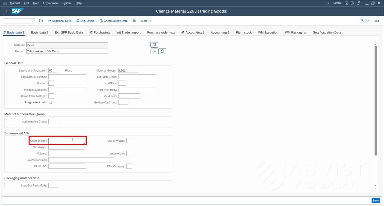Open the Material menu
This screenshot has height=206, width=384.
point(15,3)
